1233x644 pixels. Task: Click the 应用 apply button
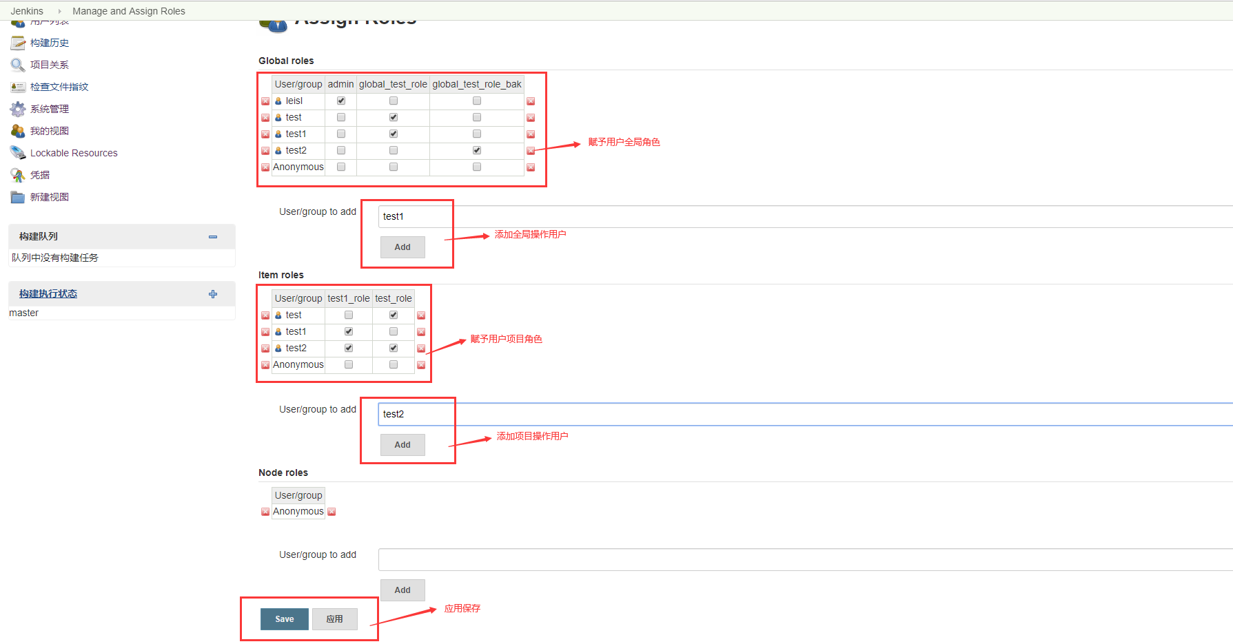pyautogui.click(x=335, y=619)
